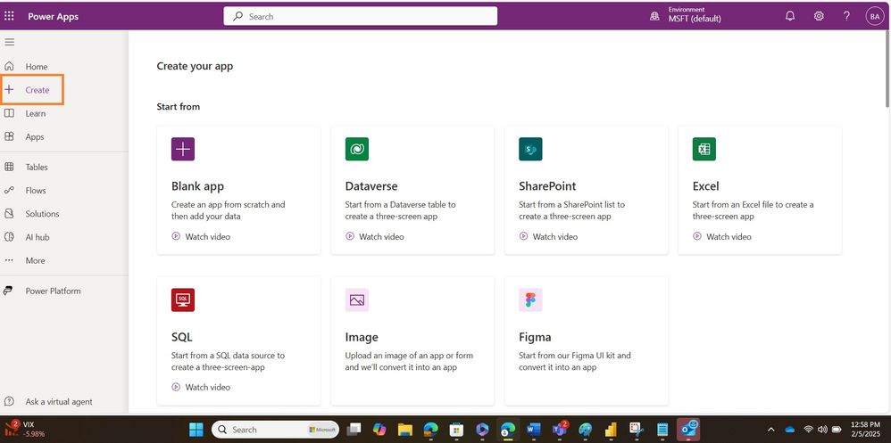Open the VIX stocks widget
Screen dimensions: 891x443
click(24, 430)
